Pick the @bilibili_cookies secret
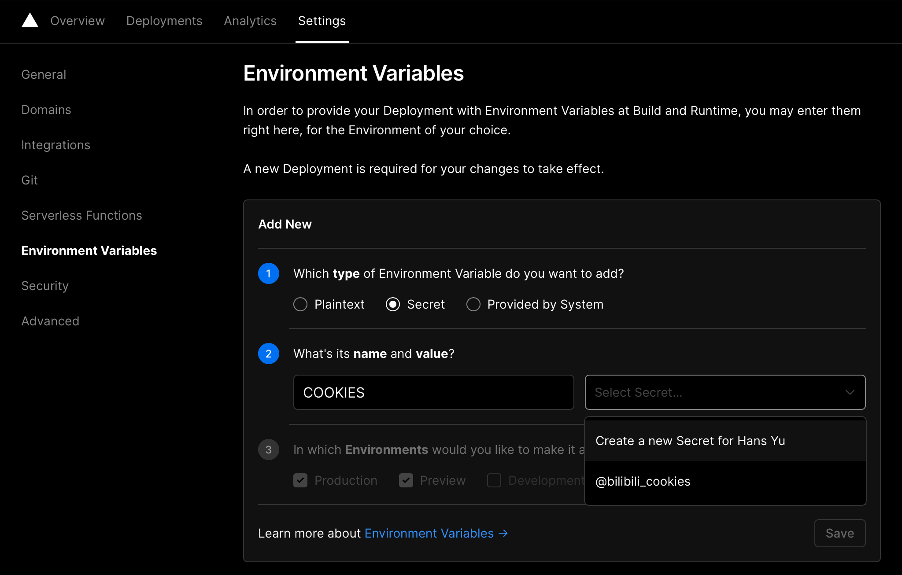 click(x=643, y=481)
